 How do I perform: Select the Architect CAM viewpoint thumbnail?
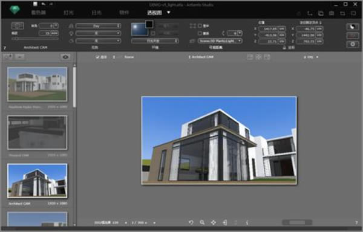coord(38,181)
